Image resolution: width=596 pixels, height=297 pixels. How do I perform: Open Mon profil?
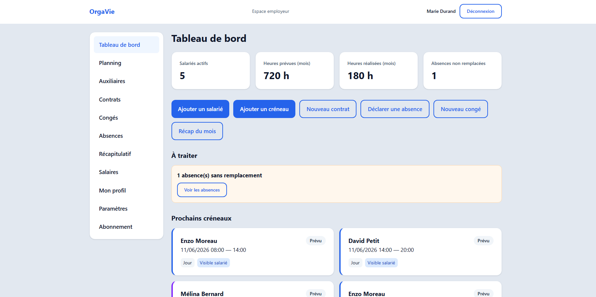(126, 191)
